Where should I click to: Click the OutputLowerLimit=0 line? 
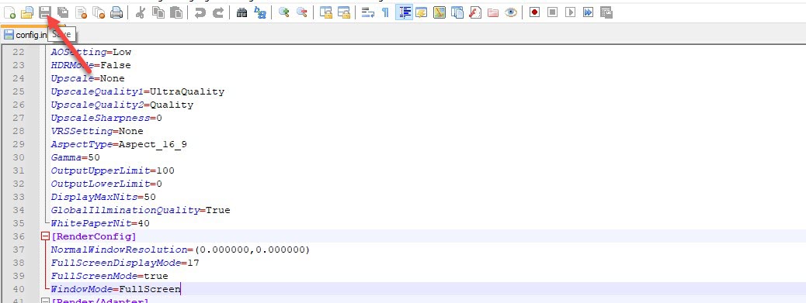click(106, 184)
